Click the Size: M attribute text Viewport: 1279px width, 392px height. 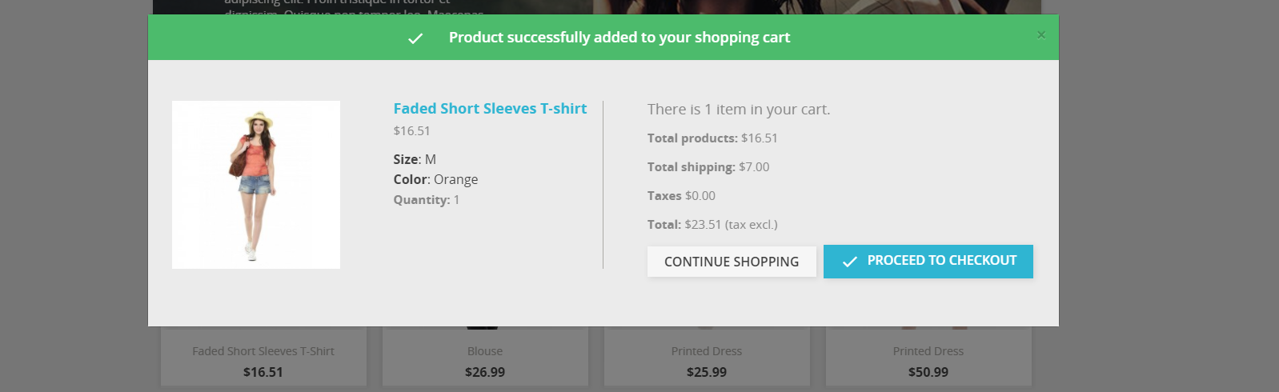[x=415, y=159]
